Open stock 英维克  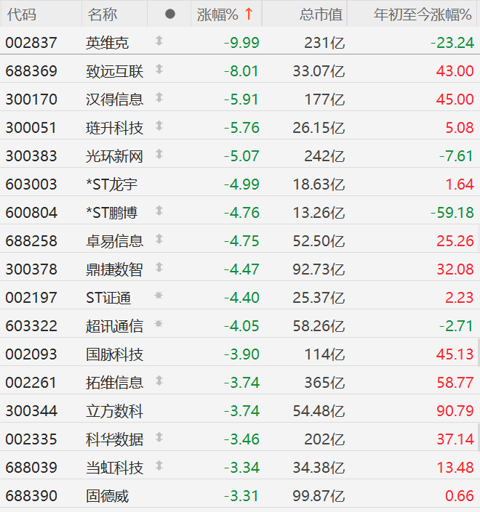point(107,43)
